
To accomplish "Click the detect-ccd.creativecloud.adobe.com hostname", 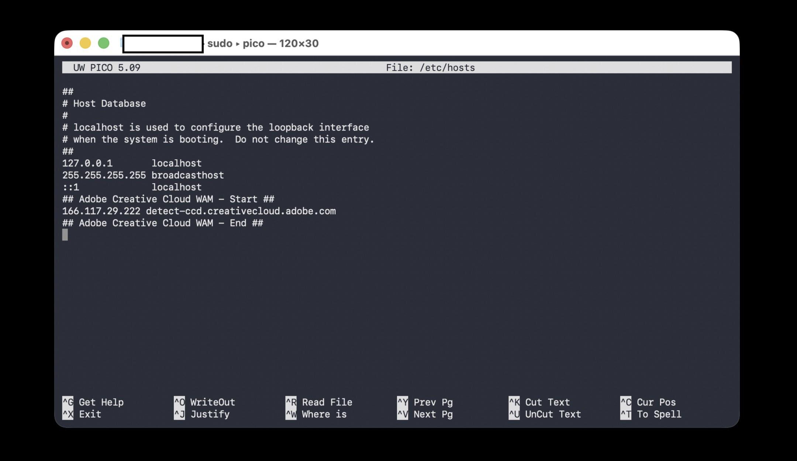I will click(x=241, y=211).
